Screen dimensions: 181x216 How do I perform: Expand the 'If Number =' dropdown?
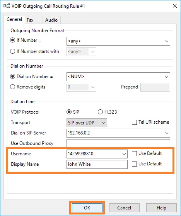(x=167, y=41)
